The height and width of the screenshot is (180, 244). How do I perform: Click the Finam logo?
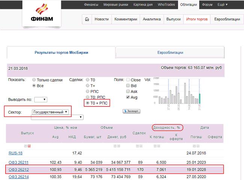point(42,13)
